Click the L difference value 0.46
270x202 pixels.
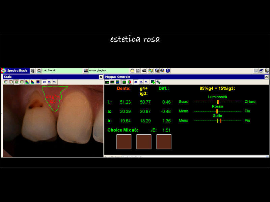pos(166,102)
